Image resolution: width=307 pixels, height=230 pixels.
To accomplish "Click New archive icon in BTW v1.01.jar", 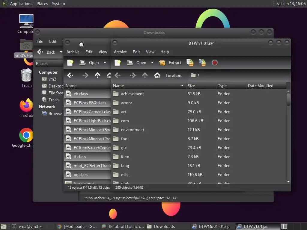I will pyautogui.click(x=118, y=63).
